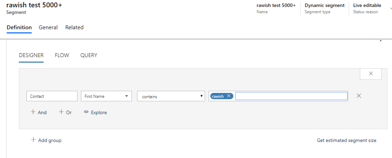The width and height of the screenshot is (392, 158).
Task: Focus the value input next to rawish
Action: click(291, 96)
